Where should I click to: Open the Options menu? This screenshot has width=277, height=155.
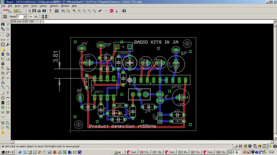pos(54,6)
